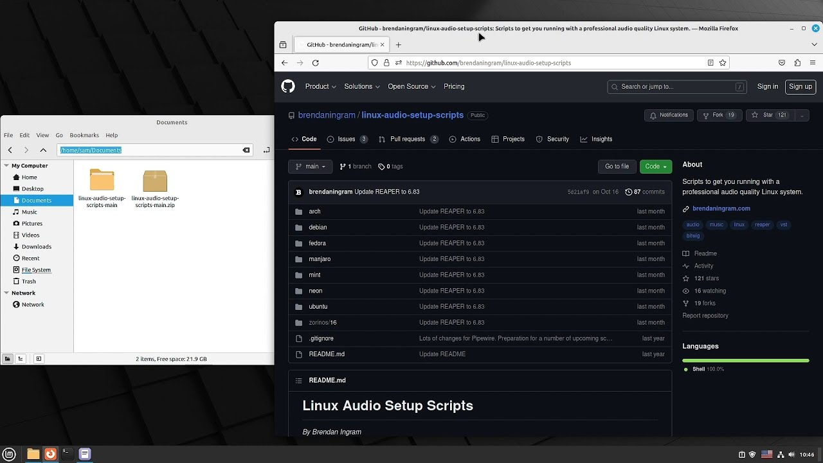The height and width of the screenshot is (463, 823).
Task: Reload the GitHub page
Action: [x=315, y=63]
